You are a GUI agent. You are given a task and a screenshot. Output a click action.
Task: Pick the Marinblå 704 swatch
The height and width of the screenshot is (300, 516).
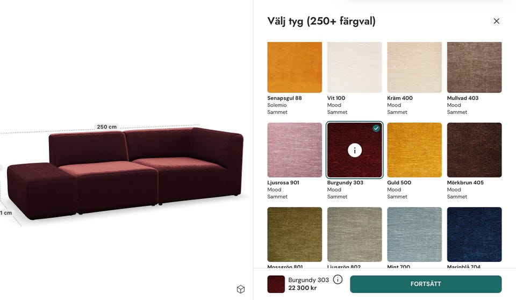[474, 234]
